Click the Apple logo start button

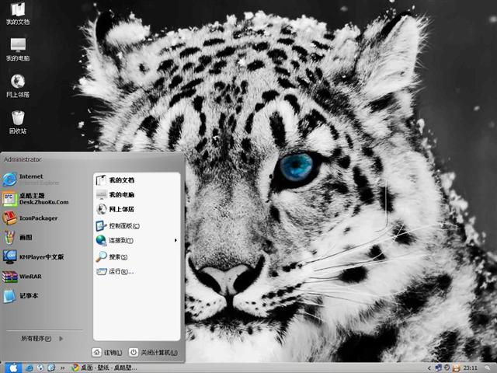tap(13, 368)
